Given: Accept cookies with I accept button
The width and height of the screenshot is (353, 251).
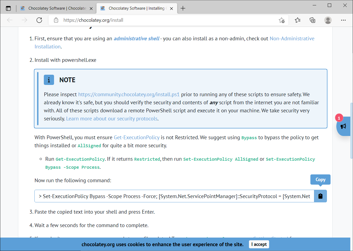Looking at the screenshot, I should coord(259,244).
